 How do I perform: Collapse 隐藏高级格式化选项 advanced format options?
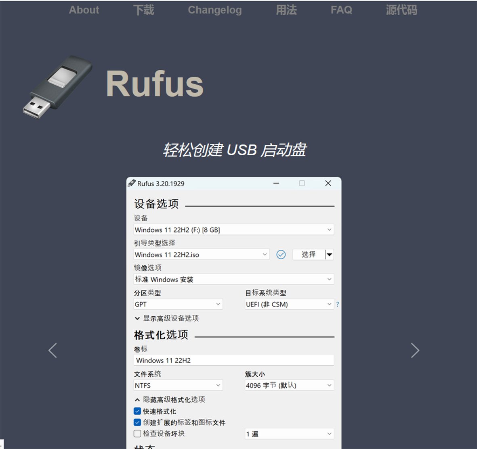[x=170, y=399]
